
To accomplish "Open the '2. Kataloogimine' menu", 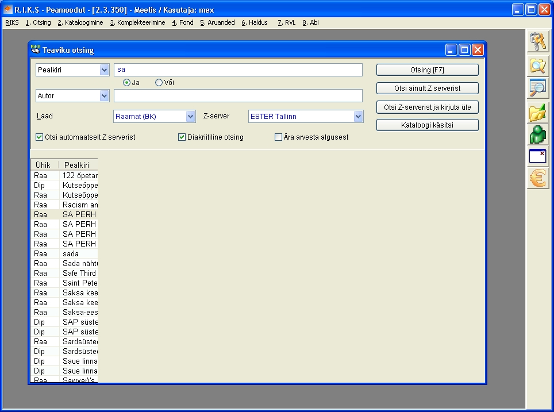I will pos(80,23).
